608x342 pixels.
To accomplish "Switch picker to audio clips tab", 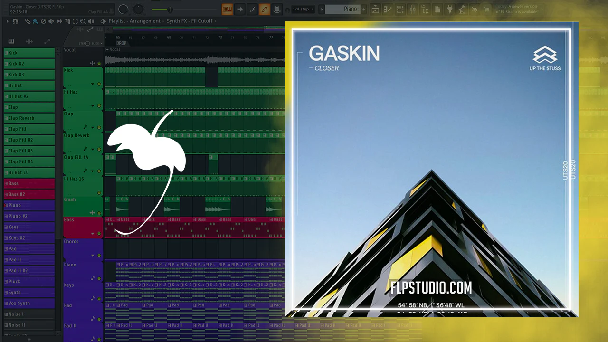I will point(29,41).
